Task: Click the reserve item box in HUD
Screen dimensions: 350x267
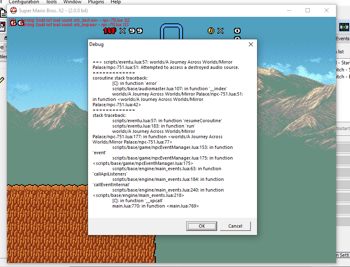Action: pos(172,32)
